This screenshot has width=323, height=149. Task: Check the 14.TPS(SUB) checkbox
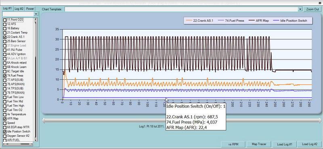[x=5, y=88]
